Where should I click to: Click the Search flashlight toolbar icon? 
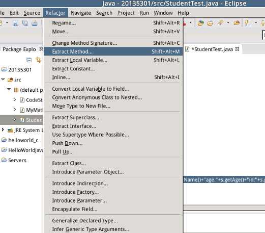click(220, 23)
